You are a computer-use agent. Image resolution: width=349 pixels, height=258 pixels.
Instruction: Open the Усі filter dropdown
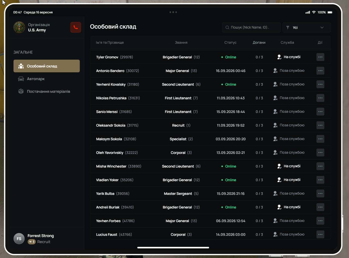coord(307,28)
